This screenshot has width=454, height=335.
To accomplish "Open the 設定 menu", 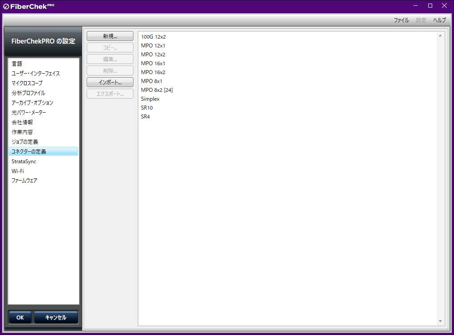I will [421, 20].
